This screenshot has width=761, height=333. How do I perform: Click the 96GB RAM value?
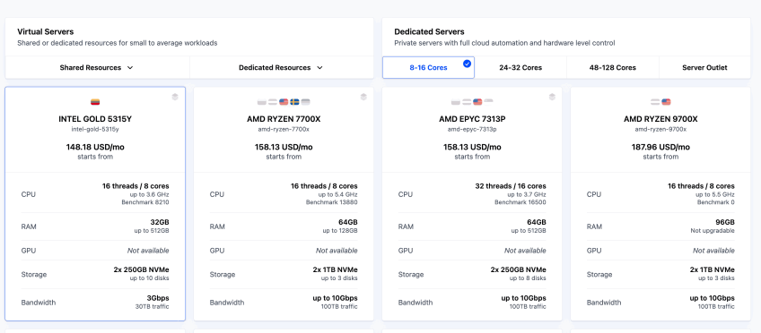(x=724, y=222)
